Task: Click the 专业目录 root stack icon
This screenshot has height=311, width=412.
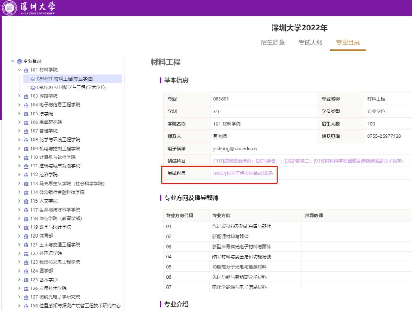Action: 19,61
